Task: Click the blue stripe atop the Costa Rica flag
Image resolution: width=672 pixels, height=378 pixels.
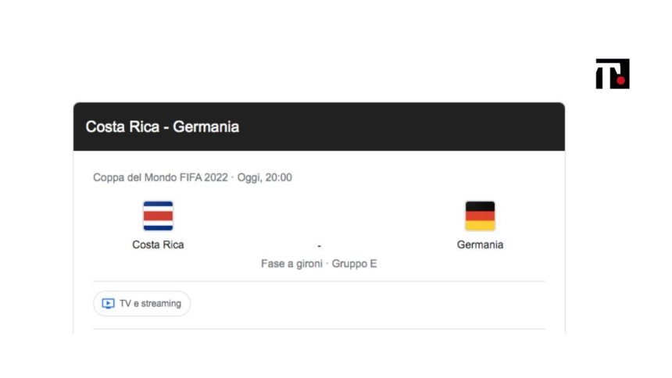Action: pyautogui.click(x=158, y=205)
